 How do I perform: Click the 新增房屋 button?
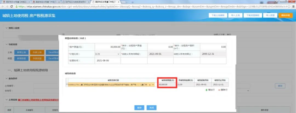tap(21, 58)
